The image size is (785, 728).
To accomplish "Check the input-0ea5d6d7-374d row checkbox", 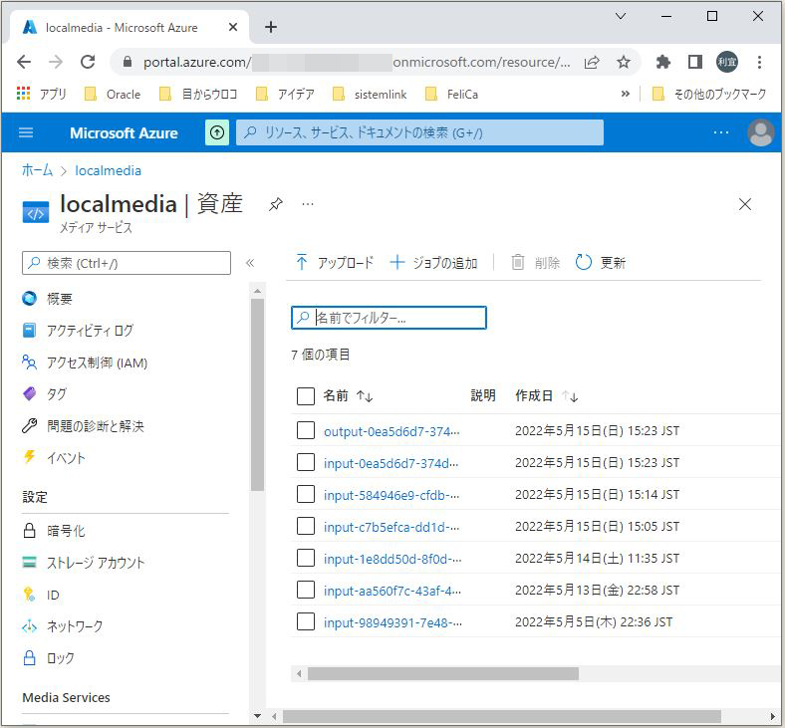I will coord(306,462).
